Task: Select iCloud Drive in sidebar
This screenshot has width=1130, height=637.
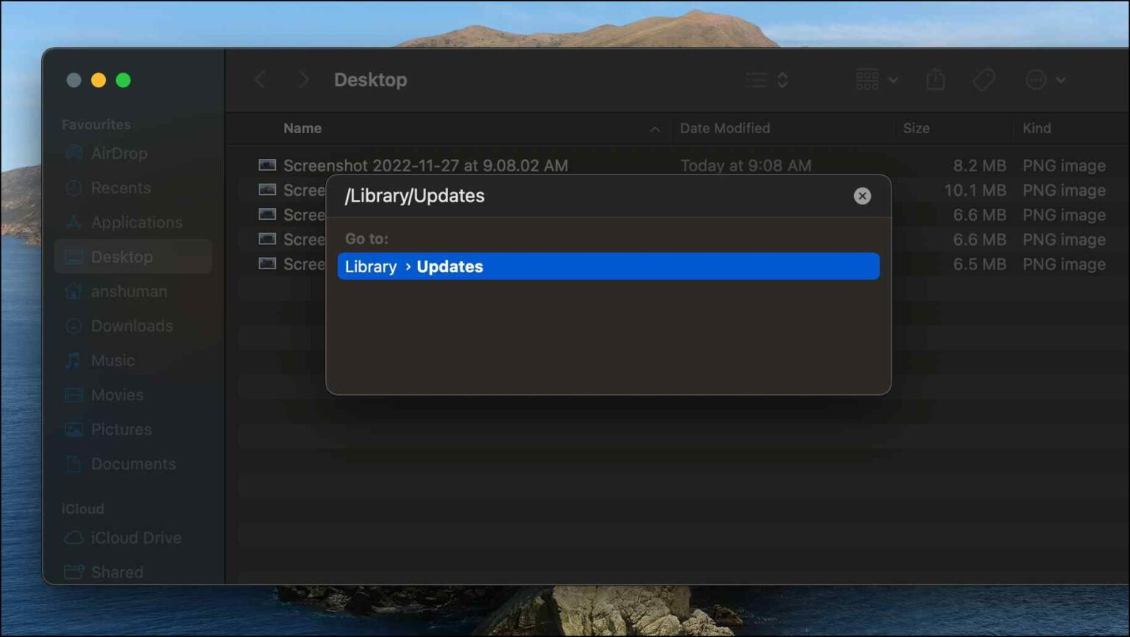Action: (x=135, y=538)
